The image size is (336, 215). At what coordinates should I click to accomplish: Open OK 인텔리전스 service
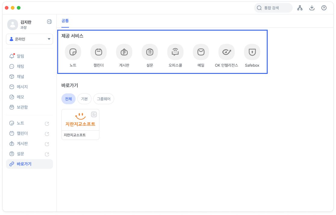click(226, 52)
